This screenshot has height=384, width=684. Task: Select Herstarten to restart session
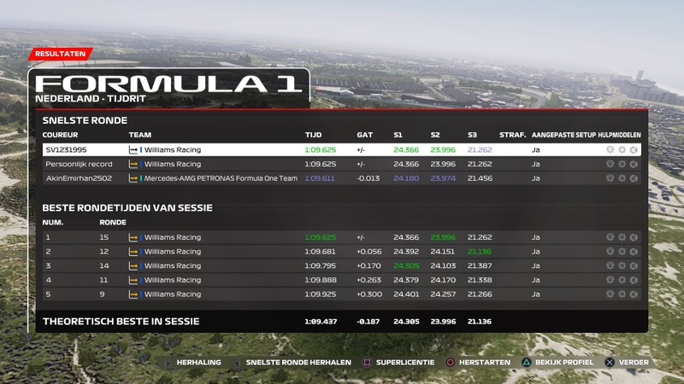point(485,362)
